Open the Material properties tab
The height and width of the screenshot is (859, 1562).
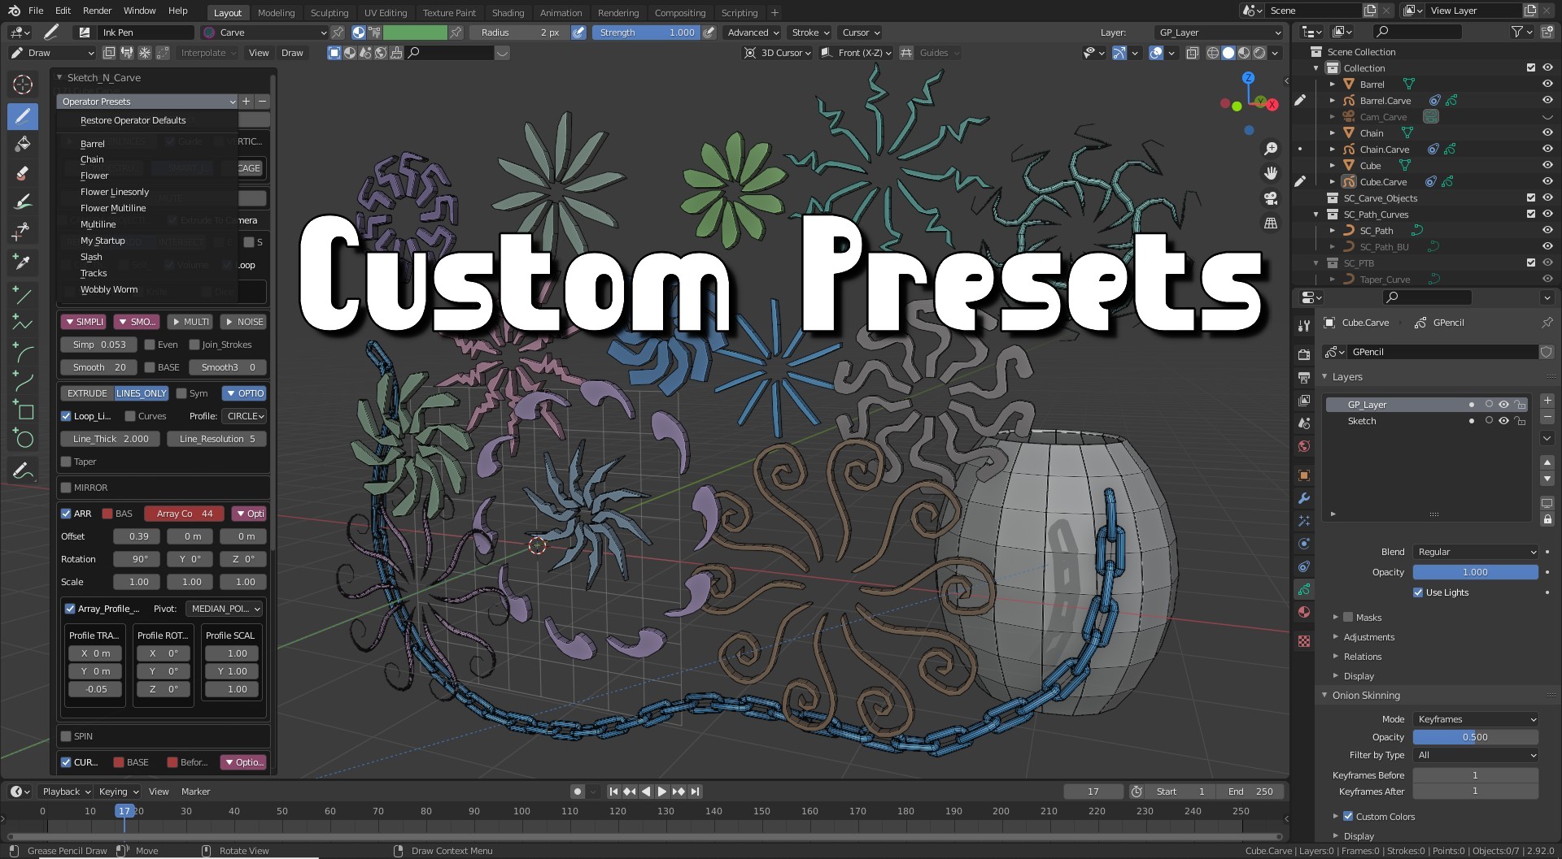pyautogui.click(x=1304, y=612)
